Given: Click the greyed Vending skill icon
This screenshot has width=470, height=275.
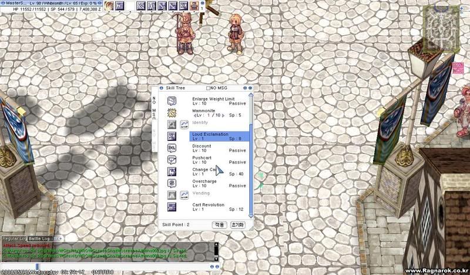Looking at the screenshot, I should 172,195.
